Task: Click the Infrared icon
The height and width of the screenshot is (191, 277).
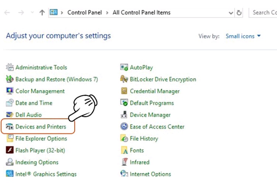Action: (x=124, y=162)
